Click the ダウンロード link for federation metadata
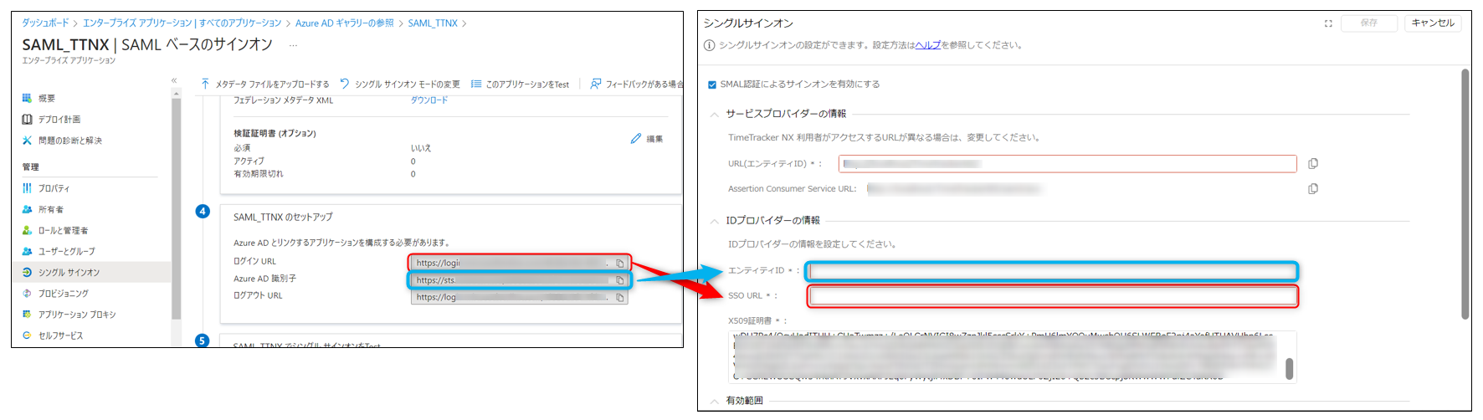Screen dimensions: 1483x420 [x=428, y=100]
